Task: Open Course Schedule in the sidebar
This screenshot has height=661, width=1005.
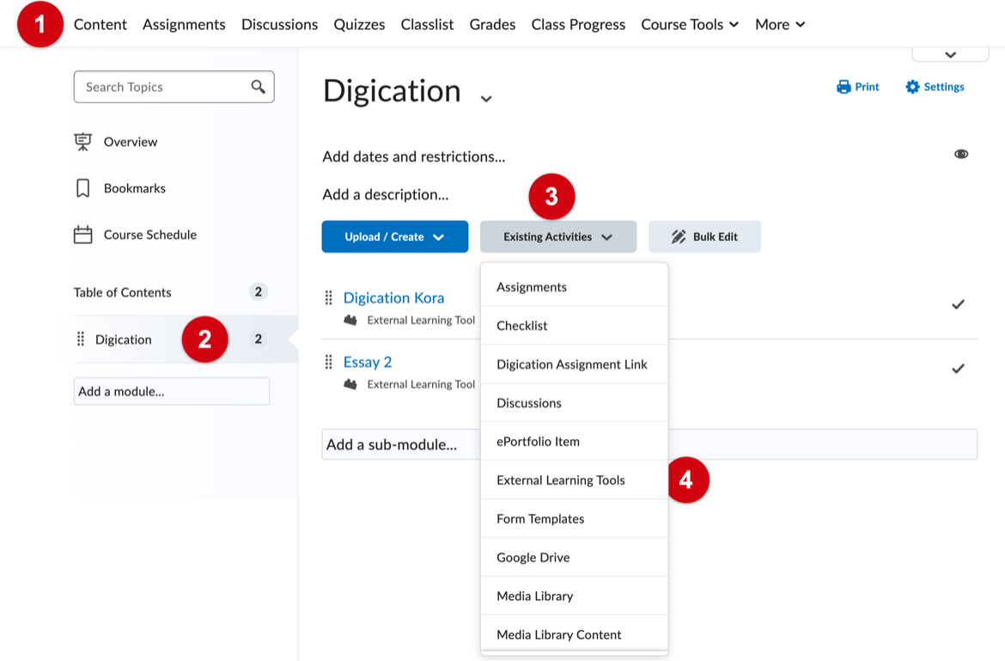Action: coord(150,235)
